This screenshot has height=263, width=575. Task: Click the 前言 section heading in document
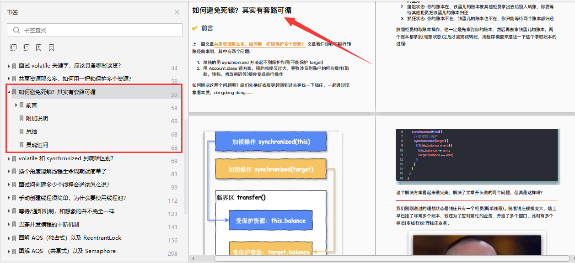click(x=207, y=28)
